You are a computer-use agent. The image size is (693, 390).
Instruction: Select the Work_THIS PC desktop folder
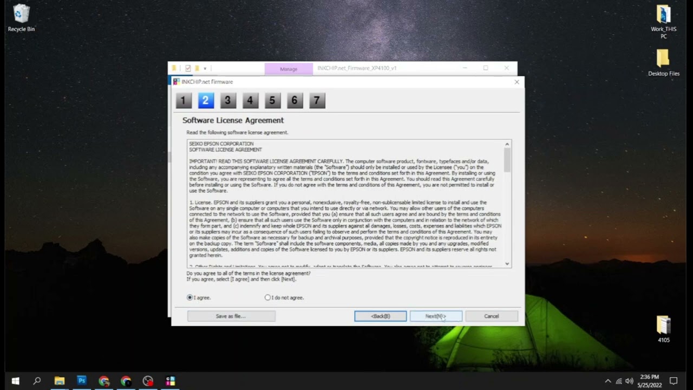point(663,22)
